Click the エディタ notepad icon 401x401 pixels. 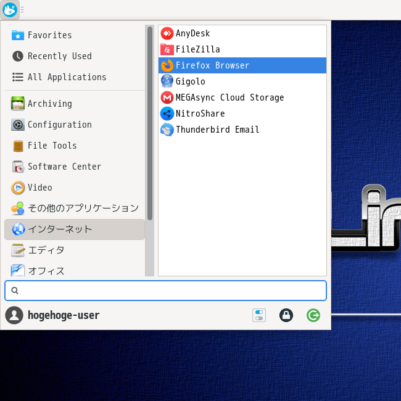(18, 250)
